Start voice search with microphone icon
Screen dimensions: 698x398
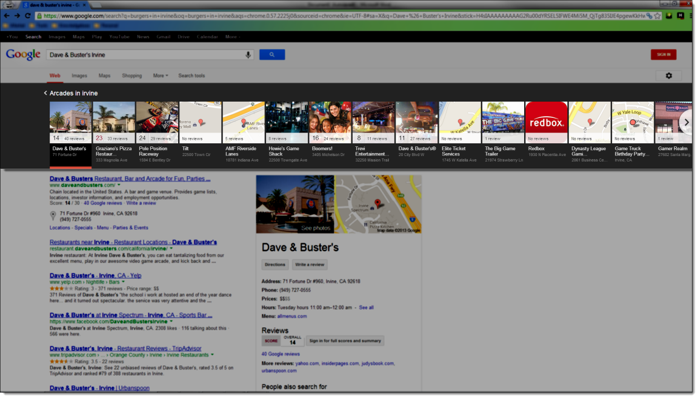(x=248, y=54)
